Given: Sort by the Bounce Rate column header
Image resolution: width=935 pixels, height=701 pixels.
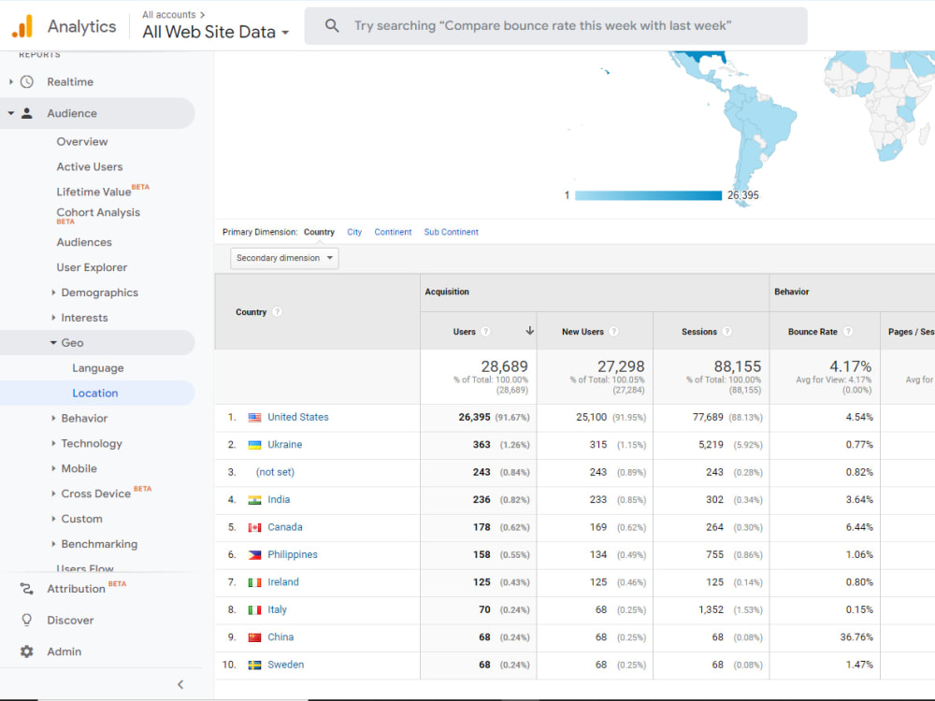Looking at the screenshot, I should tap(813, 332).
